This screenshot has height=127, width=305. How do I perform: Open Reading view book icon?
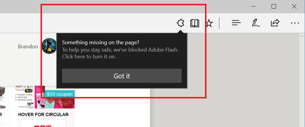pos(195,23)
